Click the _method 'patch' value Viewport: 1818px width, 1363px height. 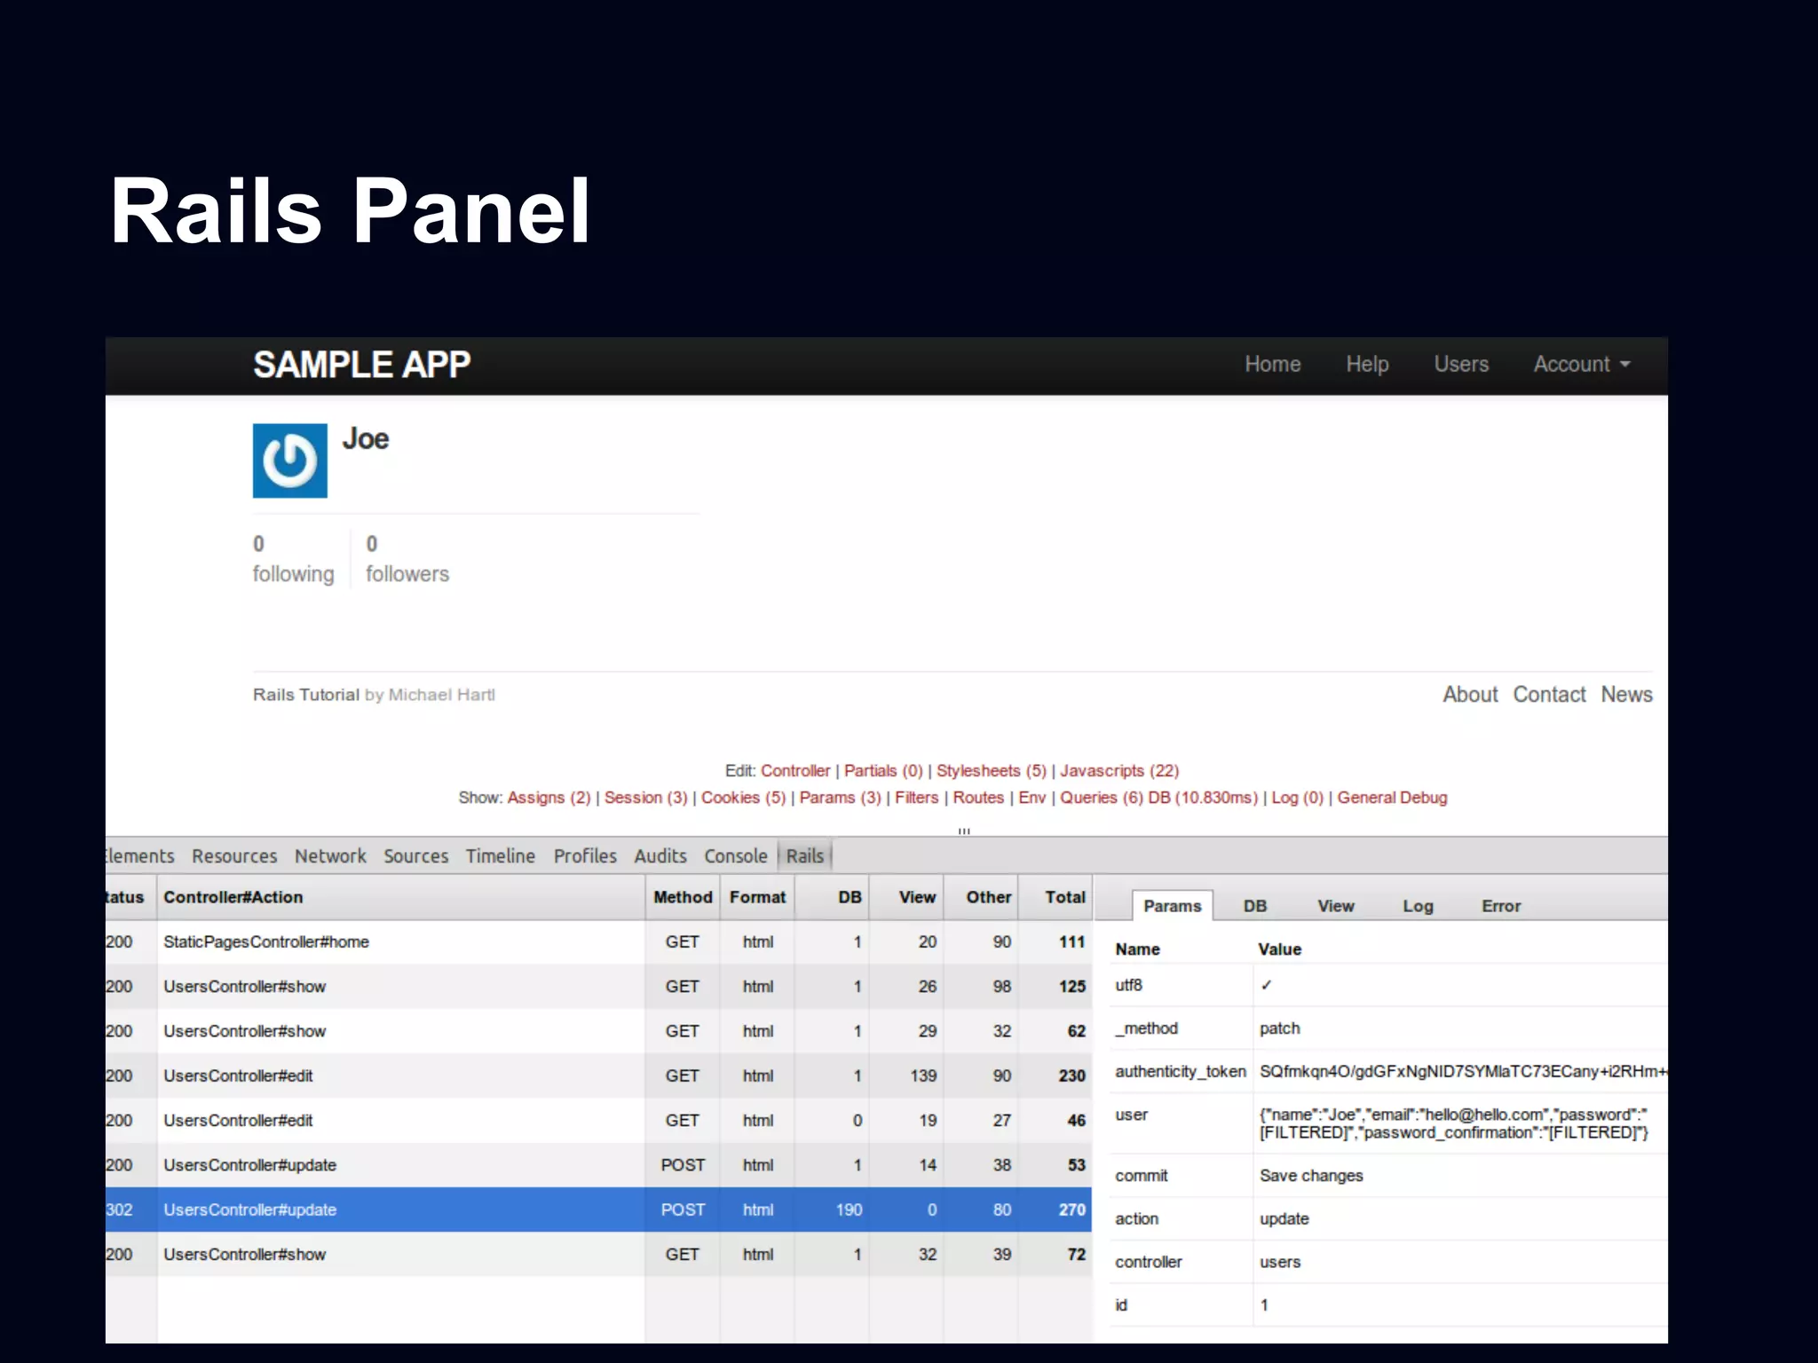point(1279,1028)
